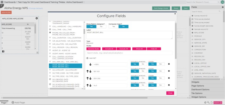Expand the Widget Options section
225x105 pixels.
(x=207, y=97)
